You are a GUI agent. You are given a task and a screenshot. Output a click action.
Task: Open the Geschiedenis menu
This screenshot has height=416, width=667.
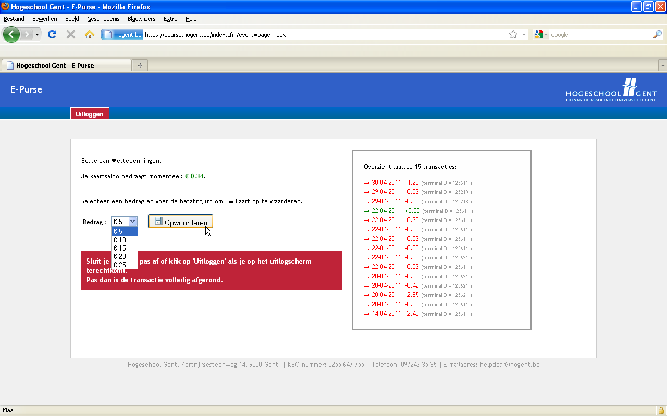(x=104, y=19)
